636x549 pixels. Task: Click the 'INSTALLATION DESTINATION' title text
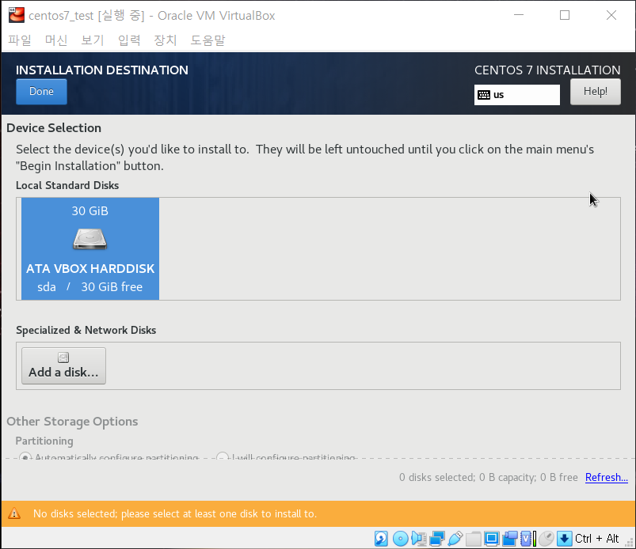(x=102, y=70)
